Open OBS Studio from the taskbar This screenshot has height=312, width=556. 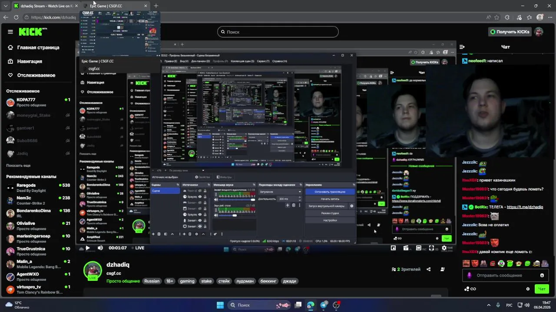click(336, 305)
